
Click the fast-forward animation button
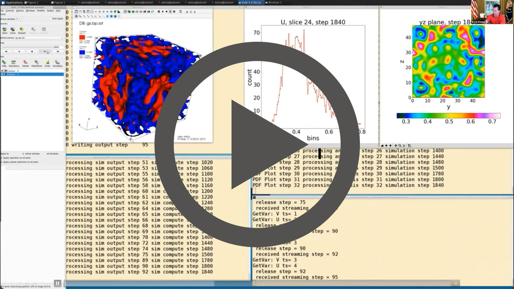pyautogui.click(x=57, y=51)
